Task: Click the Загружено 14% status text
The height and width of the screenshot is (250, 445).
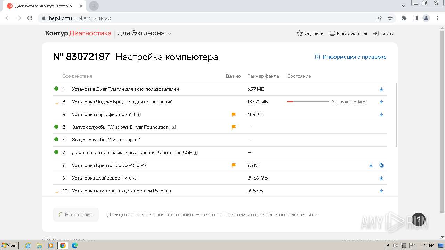Action: [349, 102]
